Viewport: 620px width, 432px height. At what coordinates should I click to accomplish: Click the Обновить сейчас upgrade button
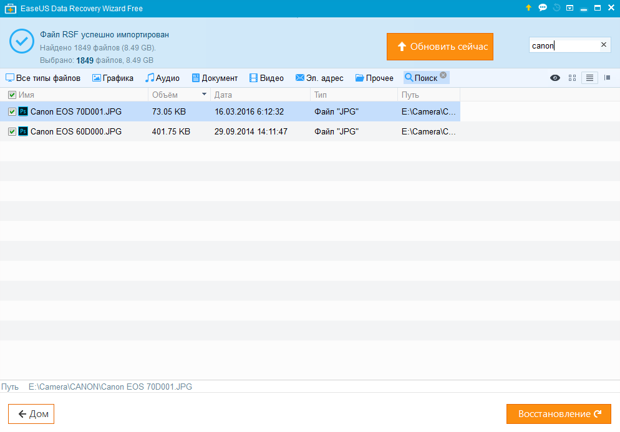pyautogui.click(x=440, y=47)
